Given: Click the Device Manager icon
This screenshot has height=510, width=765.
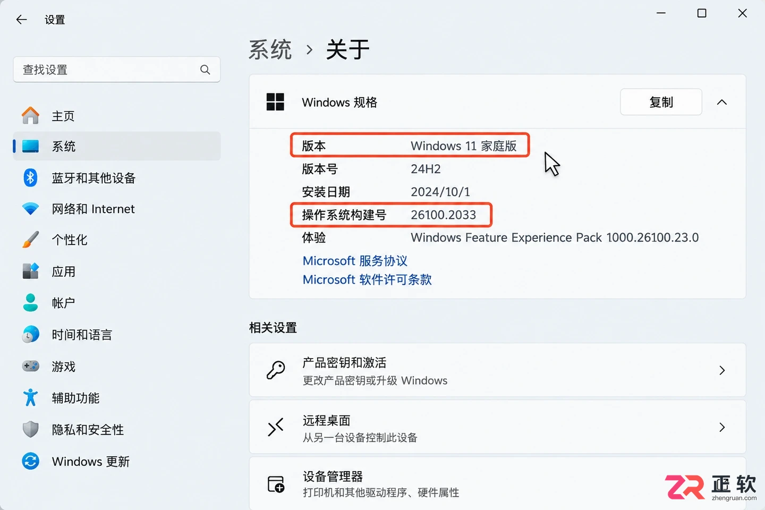Looking at the screenshot, I should click(276, 484).
